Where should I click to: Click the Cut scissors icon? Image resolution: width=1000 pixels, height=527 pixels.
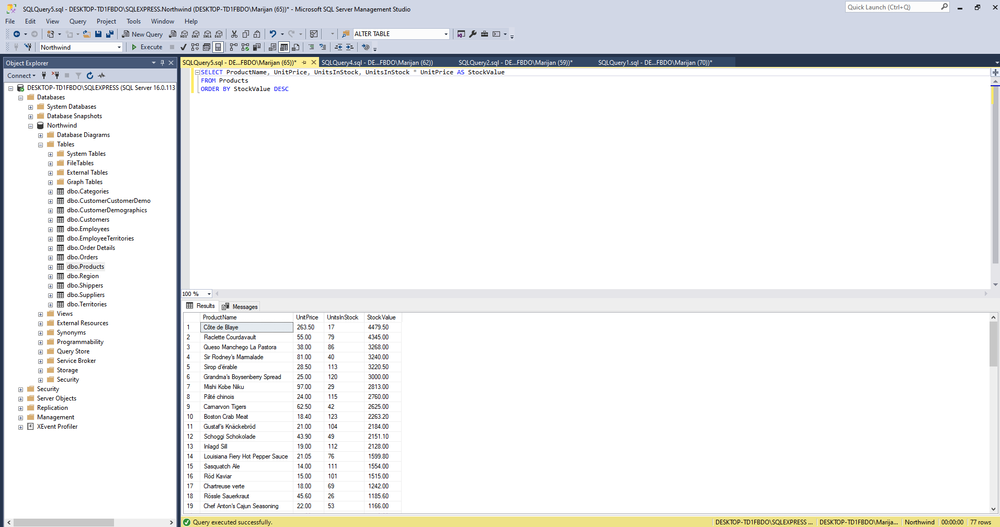tap(234, 34)
